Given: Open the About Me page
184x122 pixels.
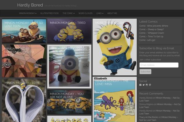Looking at the screenshot, I should [112, 13].
